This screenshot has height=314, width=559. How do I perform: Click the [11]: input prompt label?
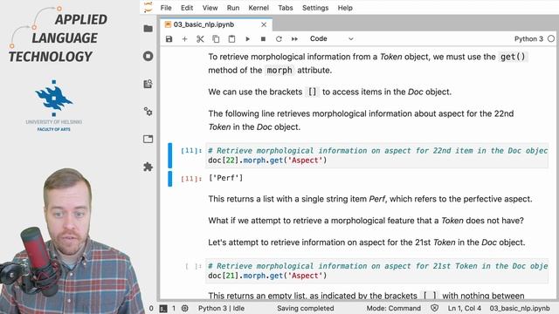point(191,151)
